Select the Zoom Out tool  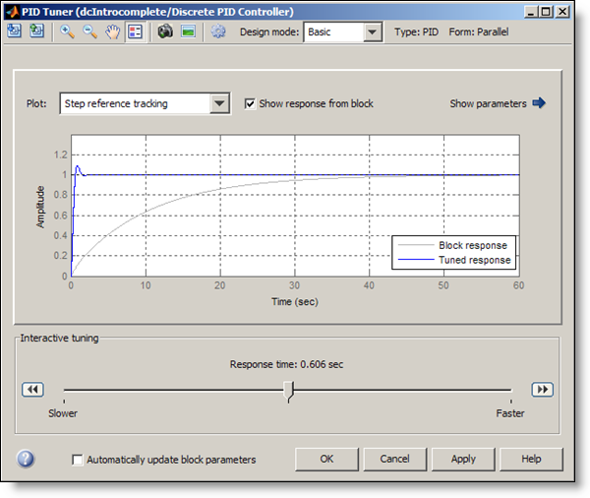(89, 31)
